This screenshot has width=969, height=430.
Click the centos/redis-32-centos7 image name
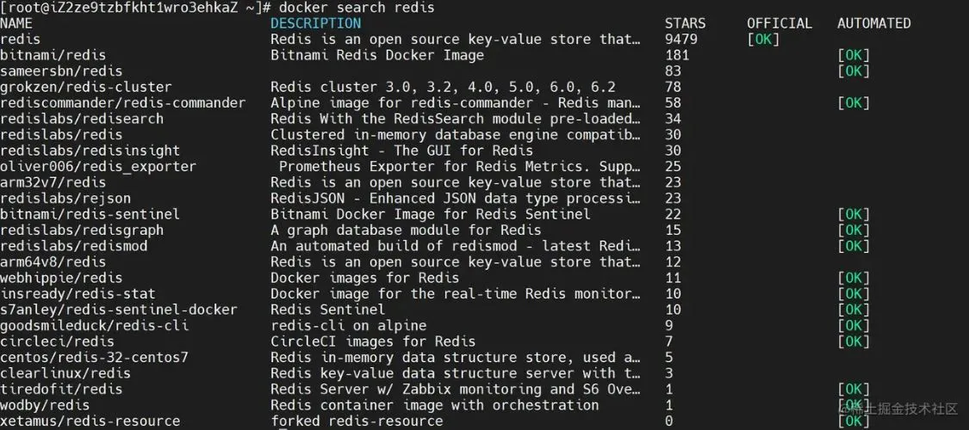click(94, 358)
